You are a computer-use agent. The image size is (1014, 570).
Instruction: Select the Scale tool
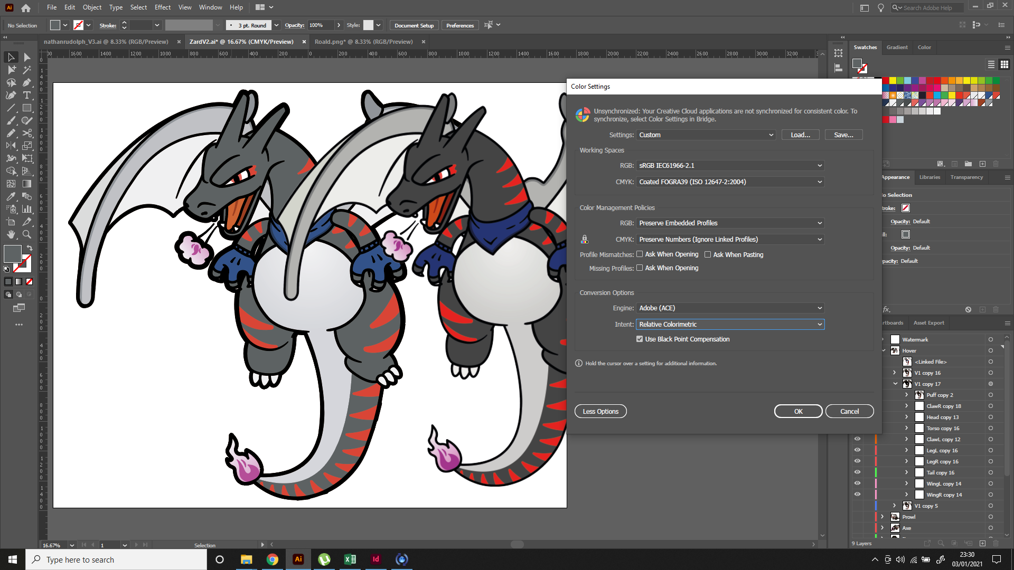27,146
